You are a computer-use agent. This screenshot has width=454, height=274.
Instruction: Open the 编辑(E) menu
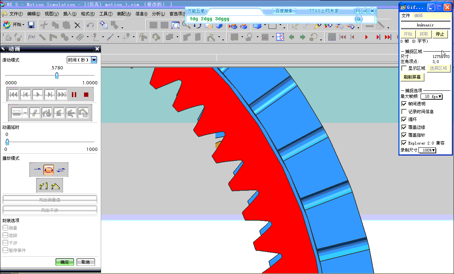click(34, 14)
